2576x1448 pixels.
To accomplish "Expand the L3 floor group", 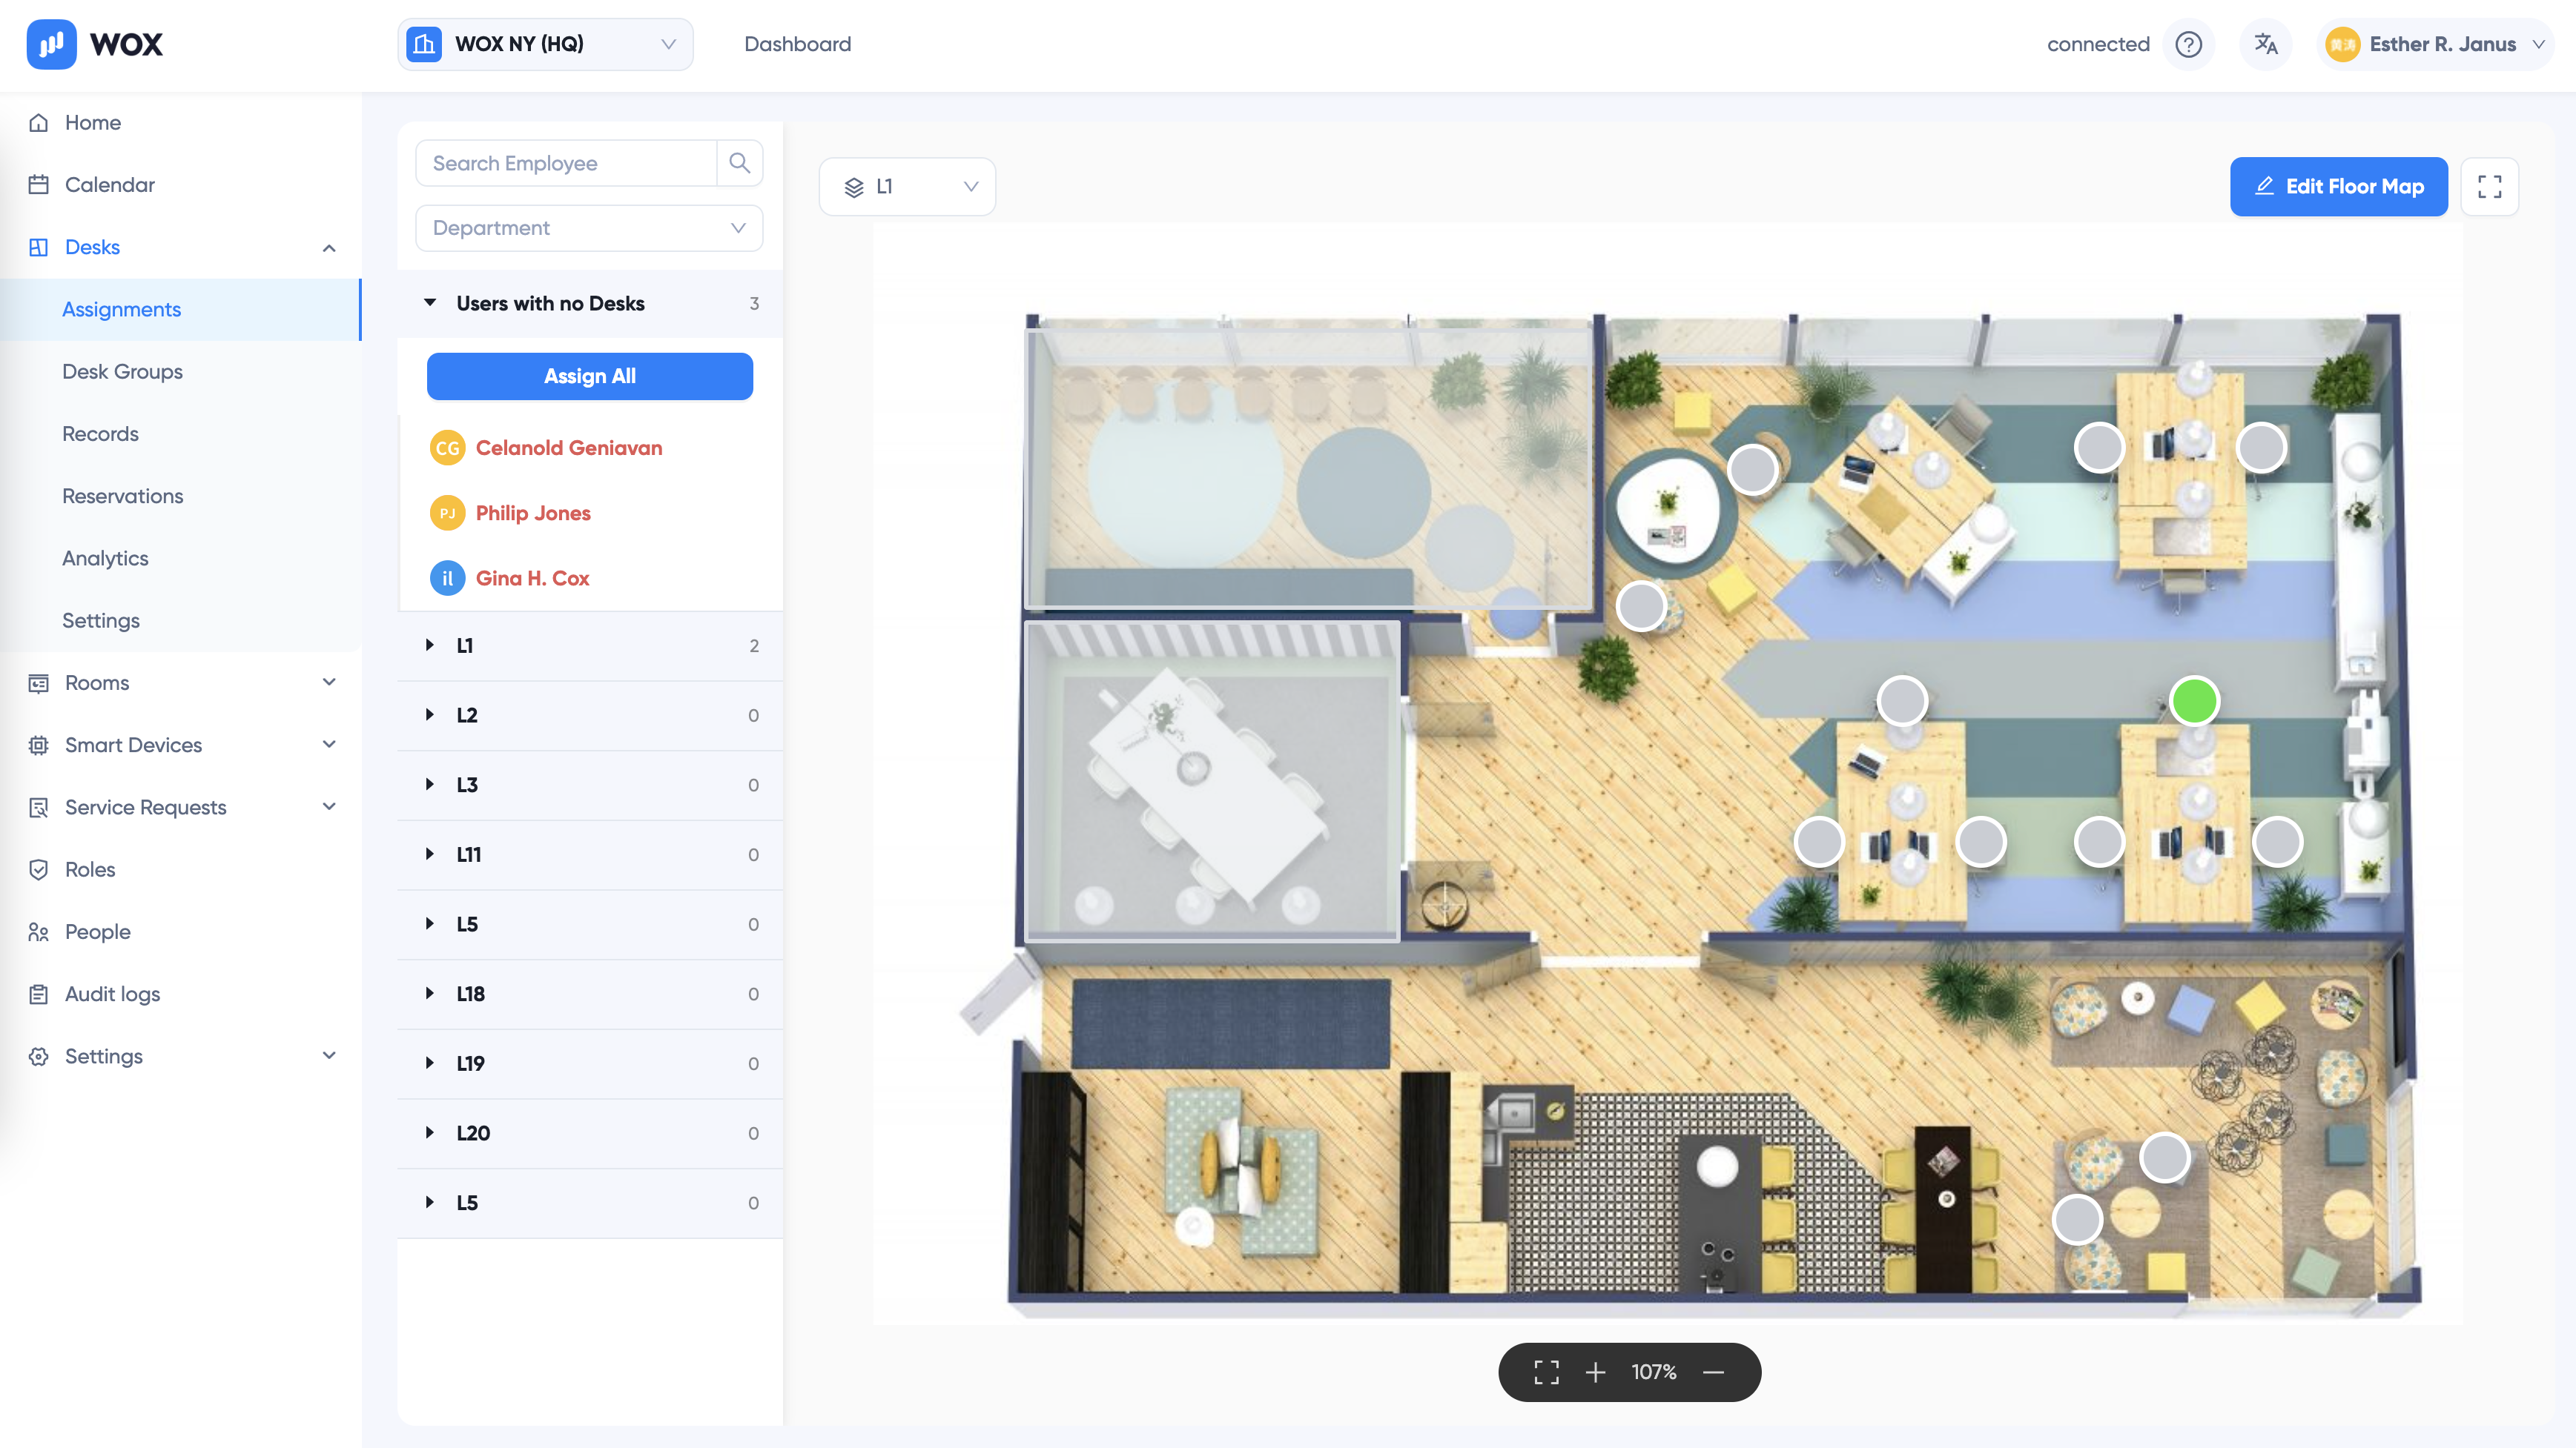I will click(x=430, y=785).
